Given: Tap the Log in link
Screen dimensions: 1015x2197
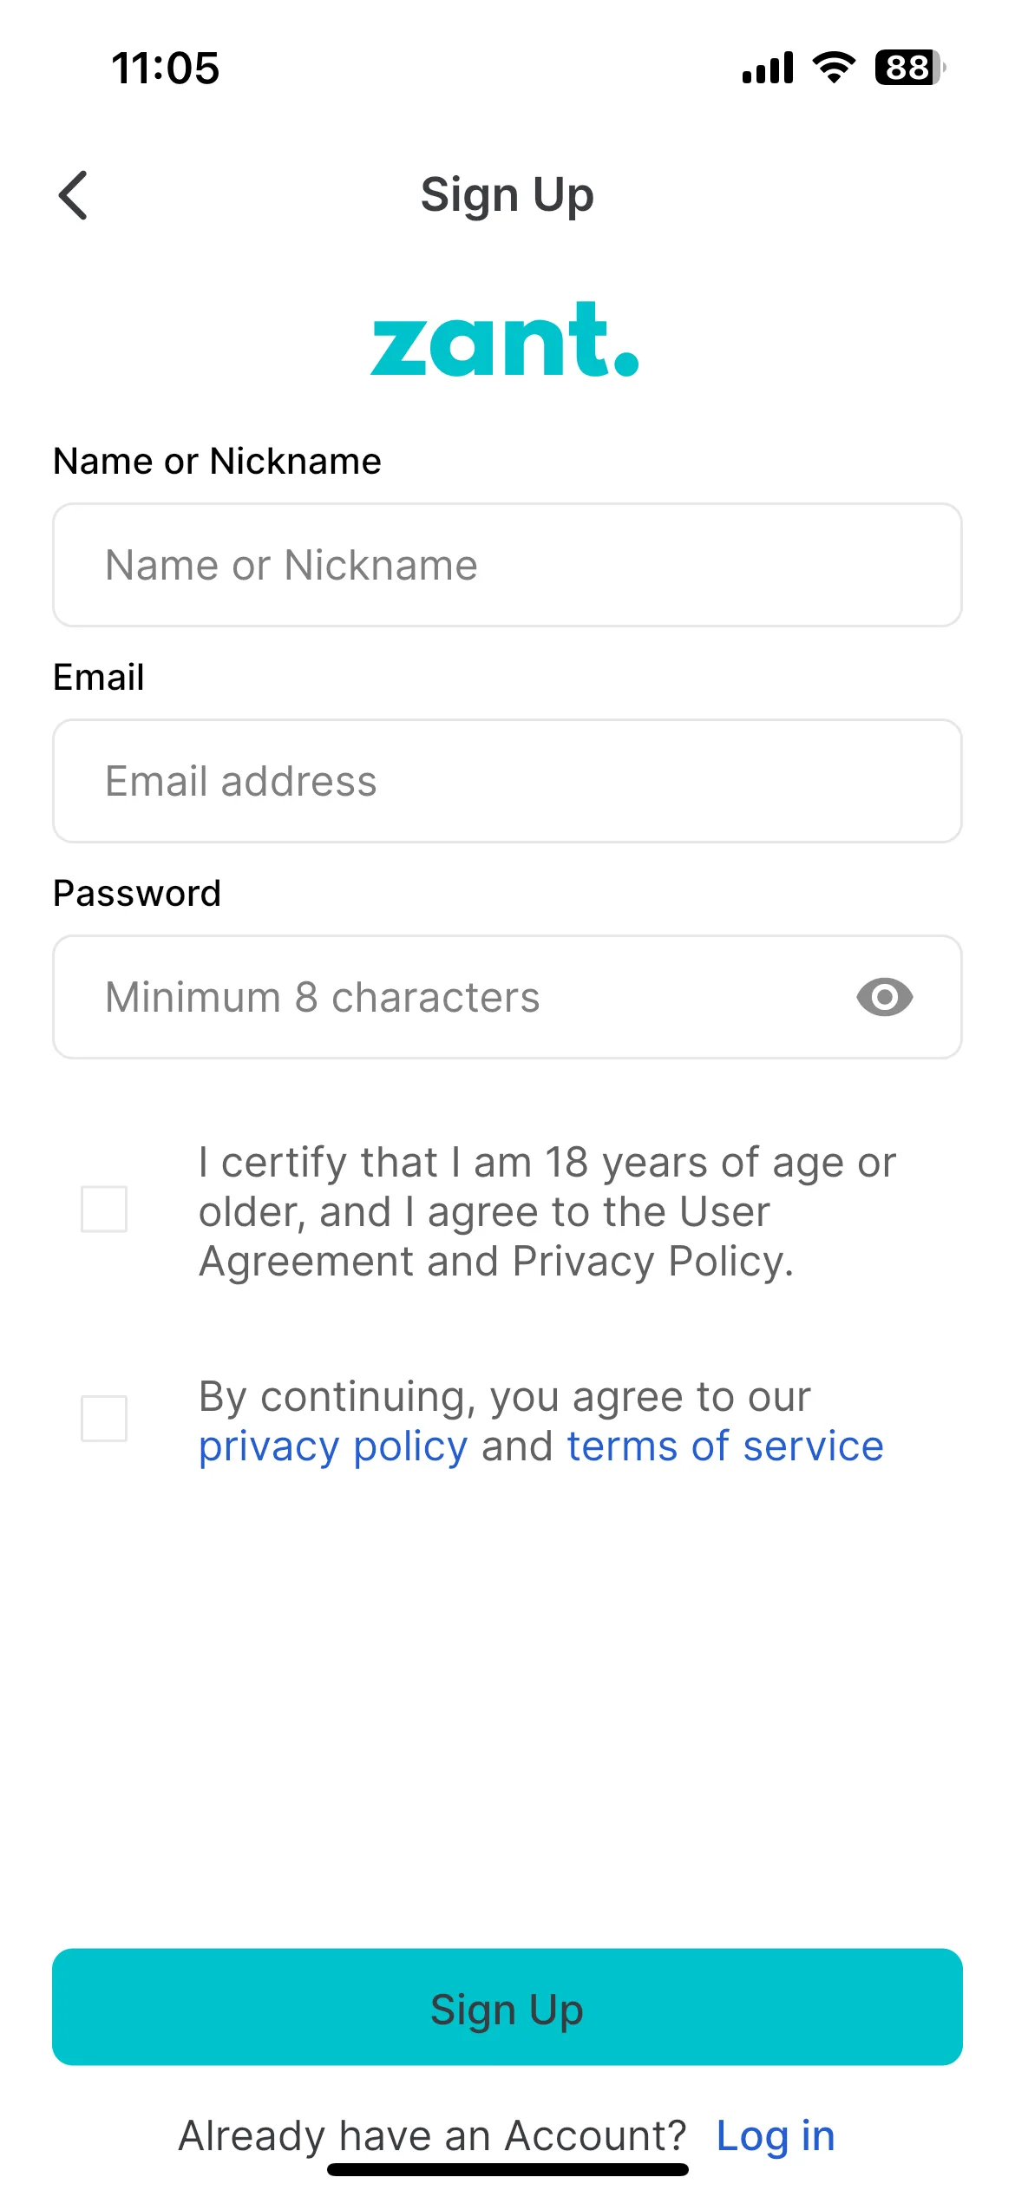Looking at the screenshot, I should point(776,2135).
